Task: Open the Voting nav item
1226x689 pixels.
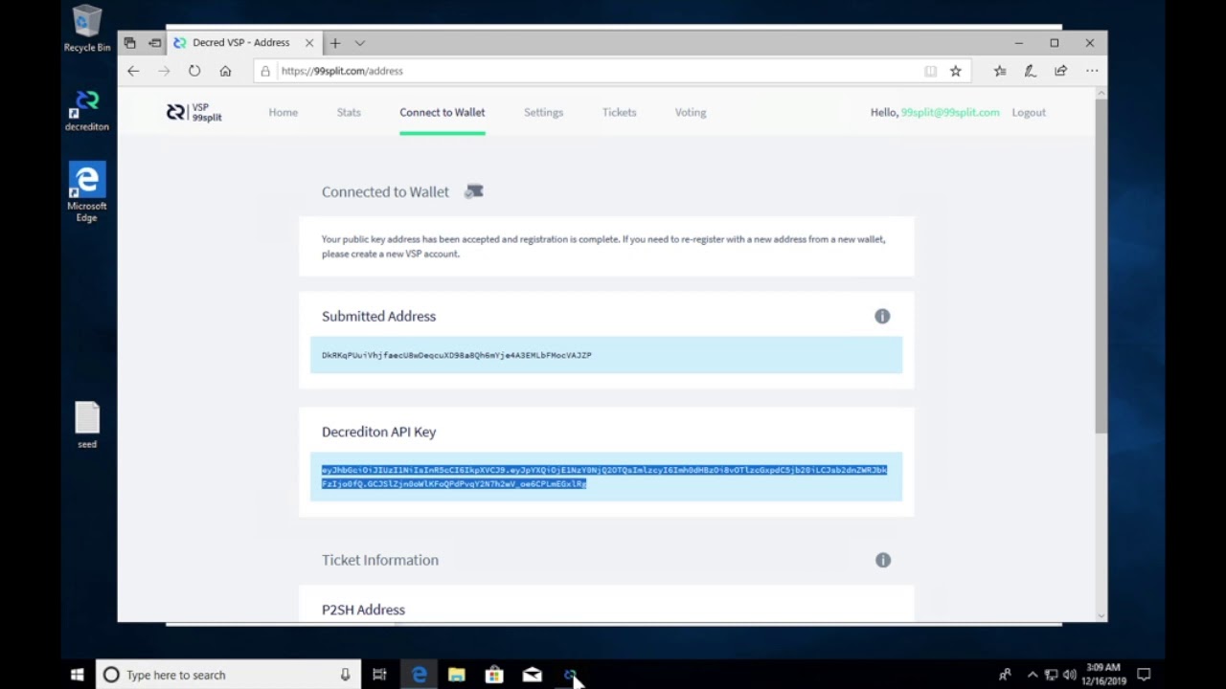Action: point(691,112)
